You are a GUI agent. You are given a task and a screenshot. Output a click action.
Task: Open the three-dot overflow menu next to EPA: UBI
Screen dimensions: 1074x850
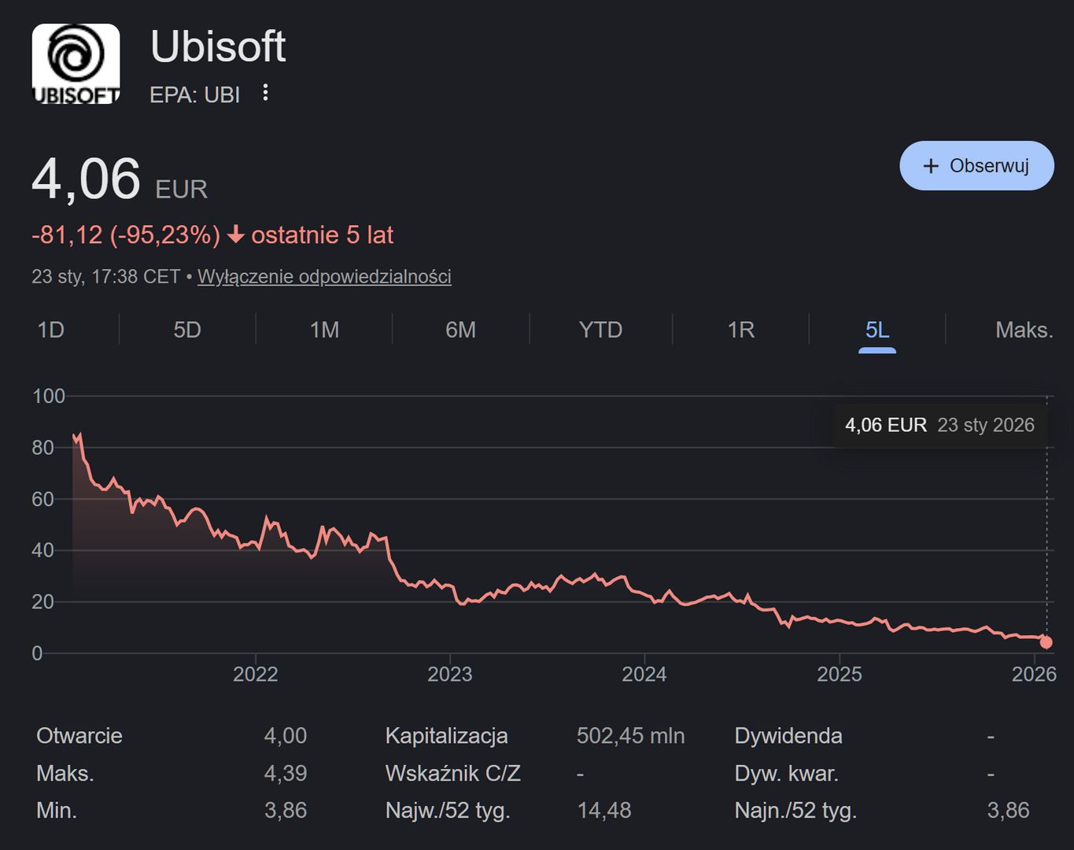coord(265,93)
